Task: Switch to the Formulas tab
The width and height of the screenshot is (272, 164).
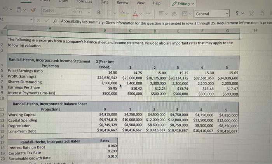Action: [x=84, y=2]
